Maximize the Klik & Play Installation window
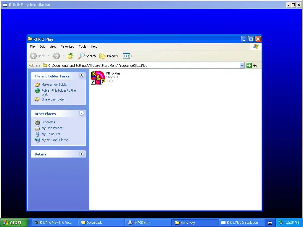Image resolution: width=303 pixels, height=227 pixels. (x=294, y=5)
